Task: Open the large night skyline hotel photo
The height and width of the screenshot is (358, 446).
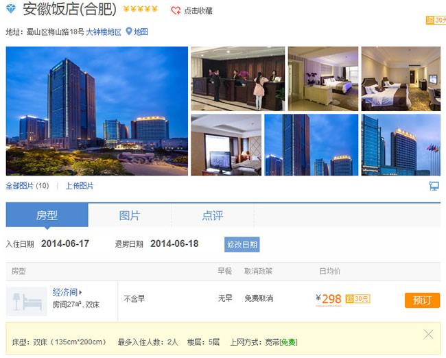Action: tap(97, 111)
